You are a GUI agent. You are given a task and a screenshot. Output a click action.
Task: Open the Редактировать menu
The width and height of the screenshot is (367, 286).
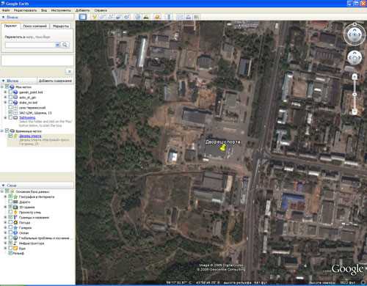(x=25, y=10)
